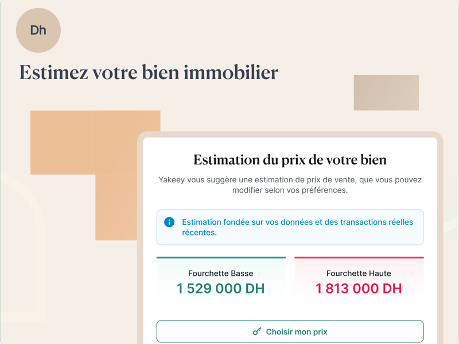This screenshot has width=459, height=344.
Task: Click the red top border of high-range card
Action: [359, 257]
